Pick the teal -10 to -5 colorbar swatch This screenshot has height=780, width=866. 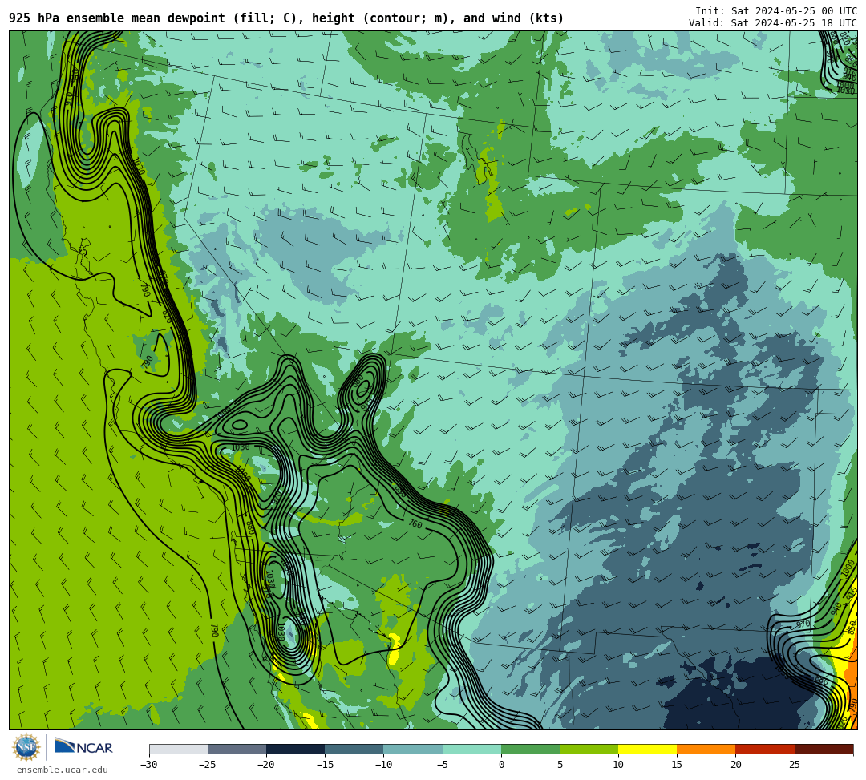[413, 749]
